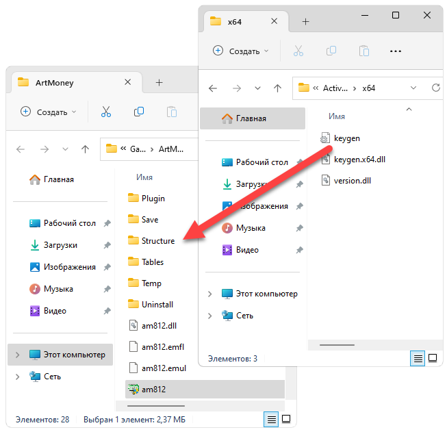The image size is (447, 432).
Task: Select am812.emul file
Action: pos(157,368)
